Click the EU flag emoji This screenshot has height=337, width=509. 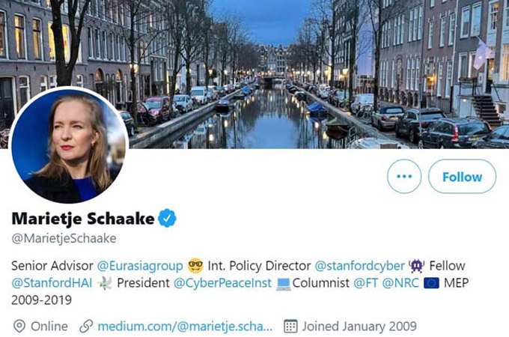point(431,283)
